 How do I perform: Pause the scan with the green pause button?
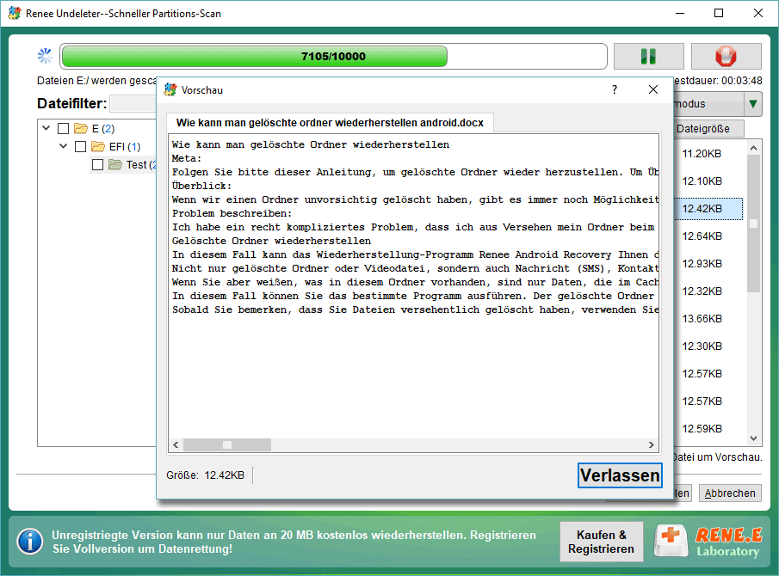pos(648,56)
